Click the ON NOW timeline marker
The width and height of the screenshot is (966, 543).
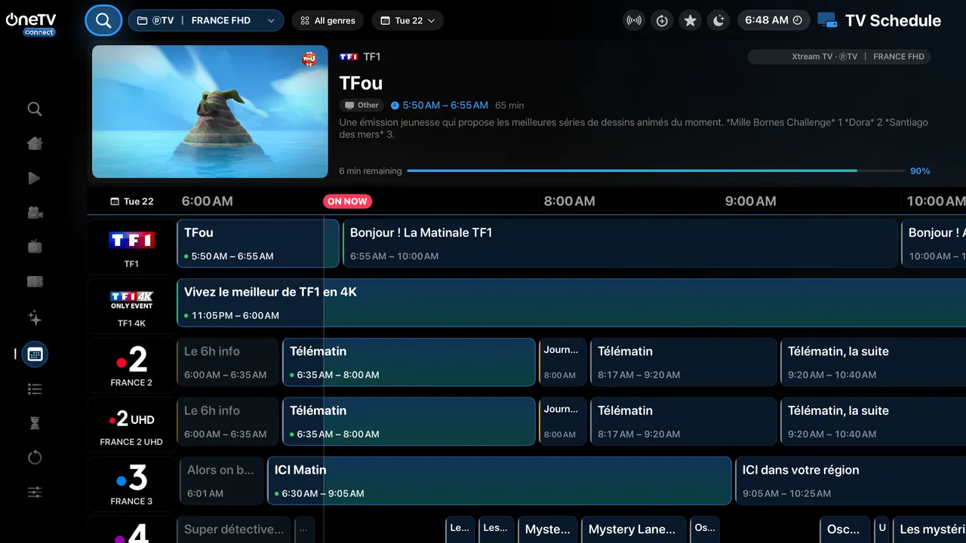pyautogui.click(x=348, y=201)
